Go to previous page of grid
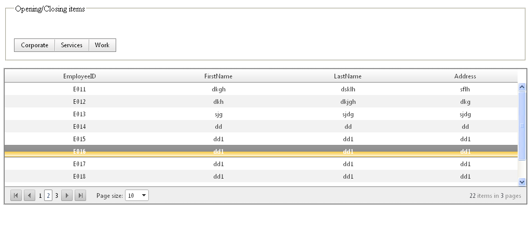Image resolution: width=529 pixels, height=229 pixels. pos(30,196)
